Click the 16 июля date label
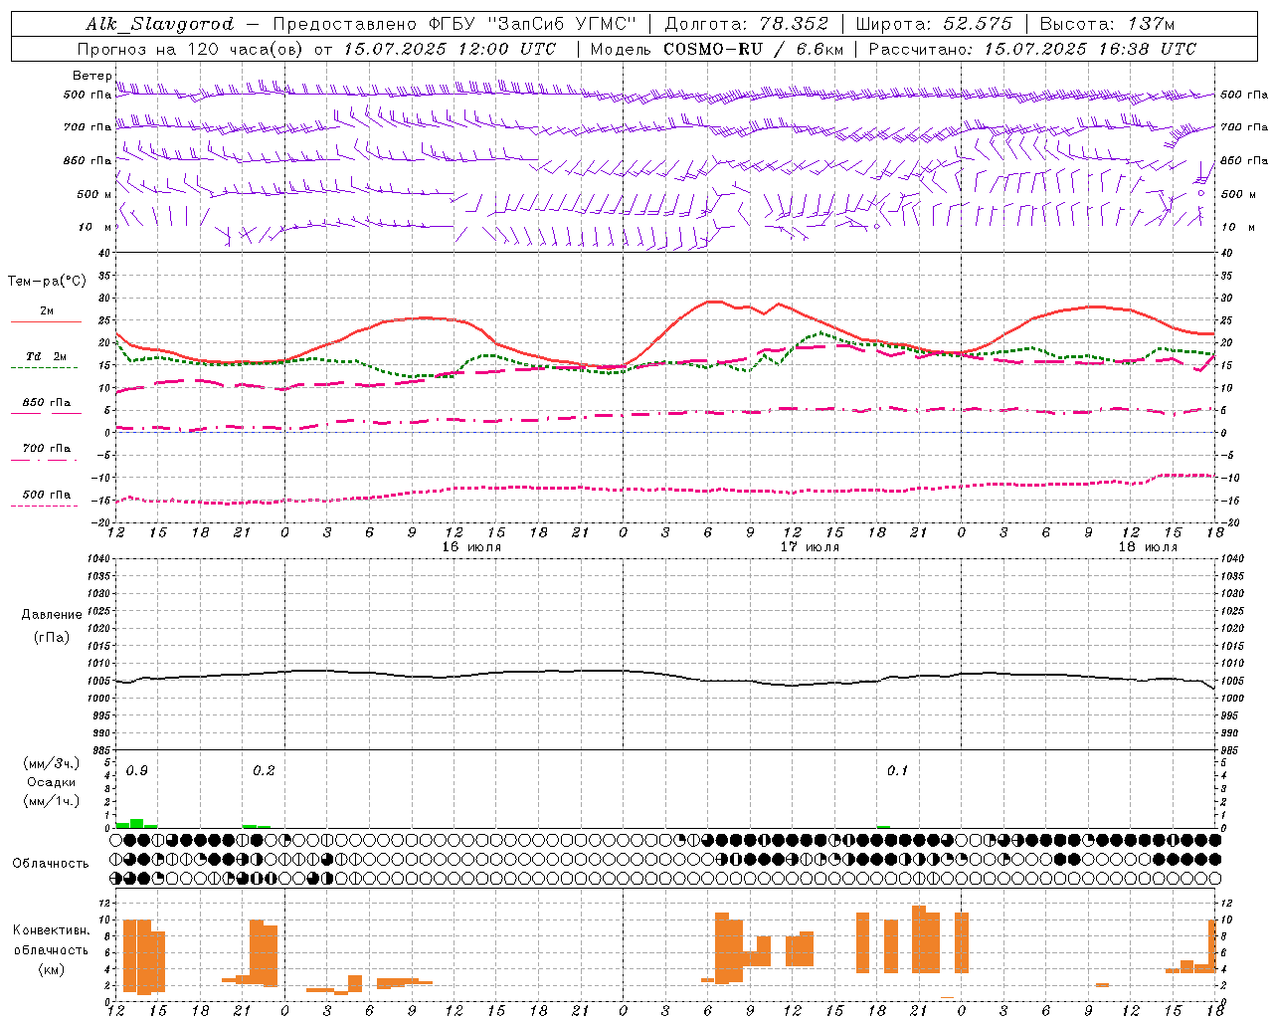This screenshot has width=1273, height=1019. pos(471,547)
